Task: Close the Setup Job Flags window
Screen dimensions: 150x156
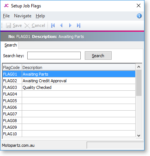Action: 139,6
